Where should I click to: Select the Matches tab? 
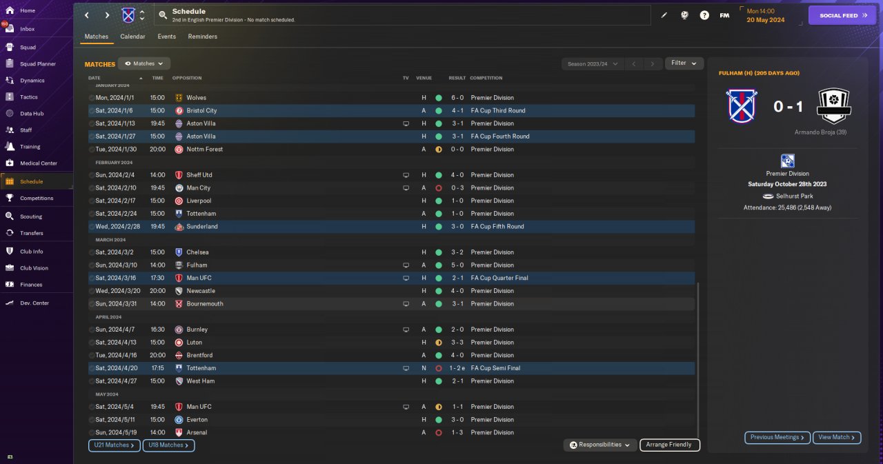coord(97,37)
